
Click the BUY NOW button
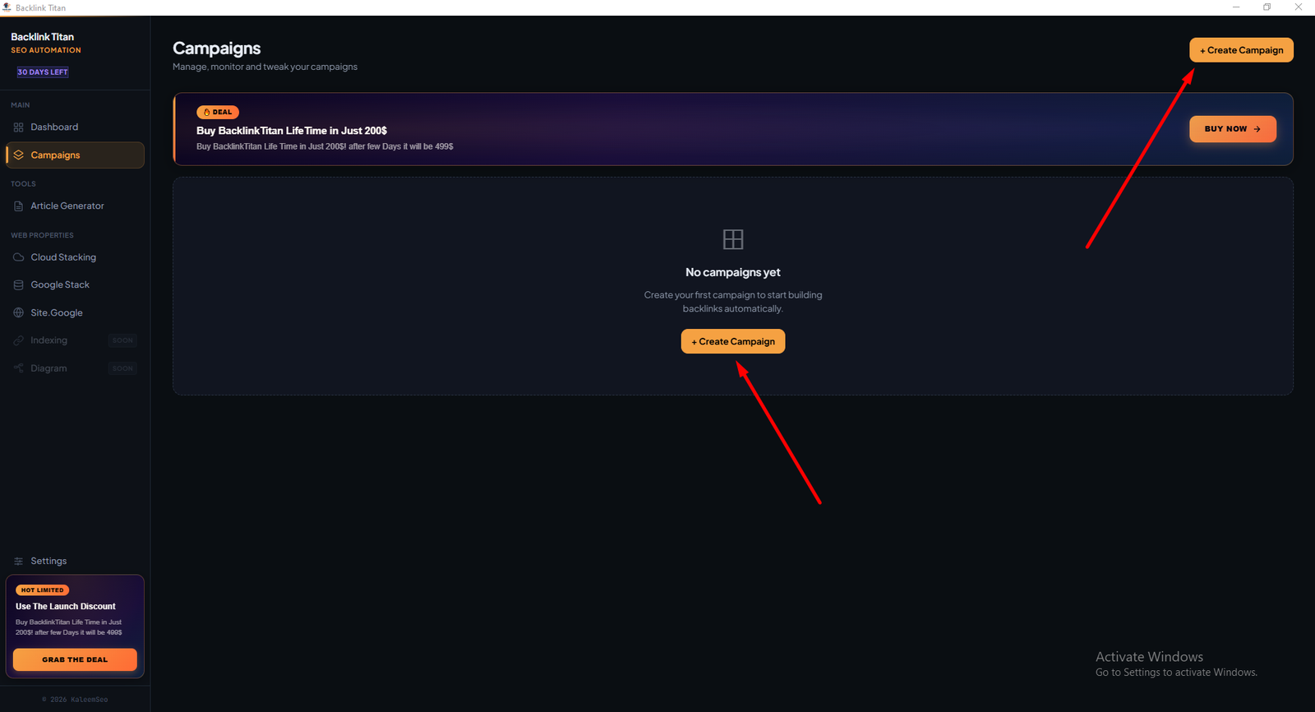1233,129
